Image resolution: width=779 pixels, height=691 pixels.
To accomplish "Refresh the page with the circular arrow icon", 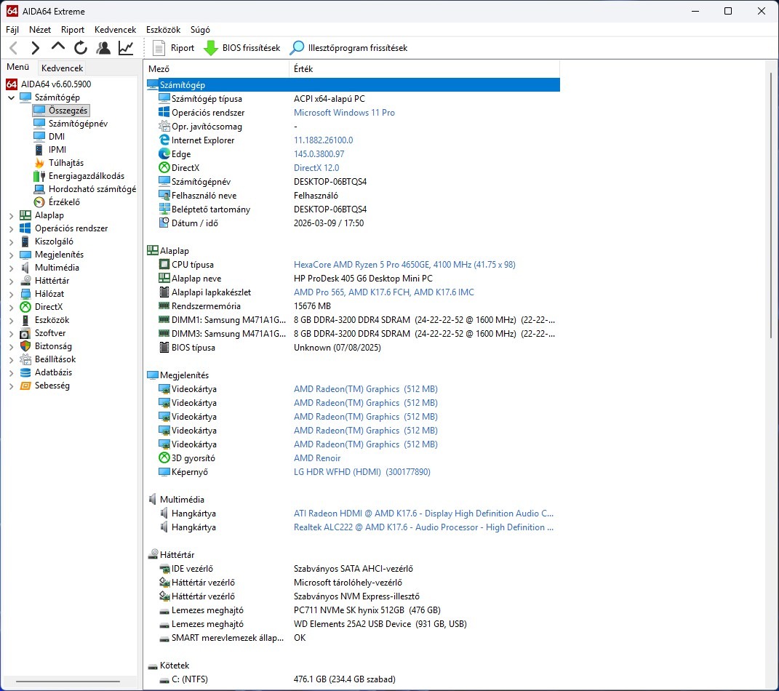I will pos(81,48).
